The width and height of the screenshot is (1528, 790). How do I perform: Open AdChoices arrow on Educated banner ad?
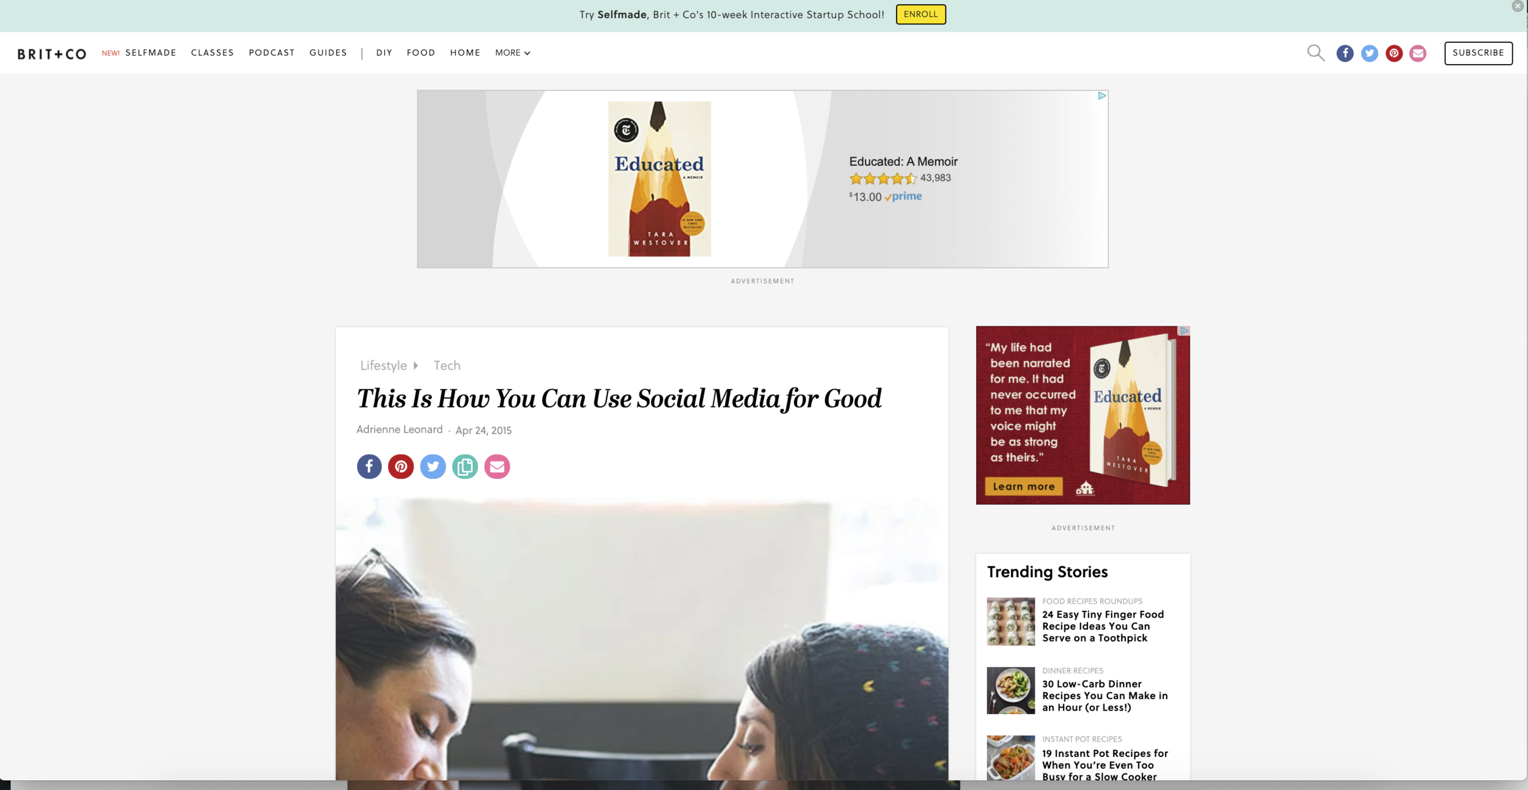tap(1101, 96)
